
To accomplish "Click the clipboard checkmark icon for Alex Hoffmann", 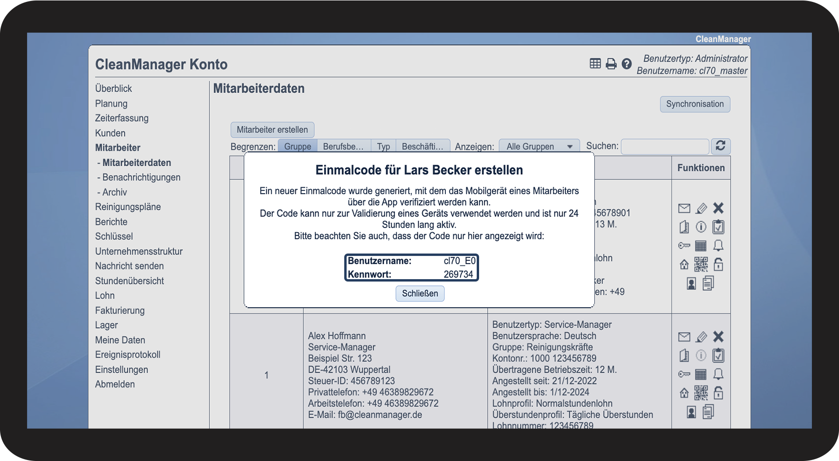I will pos(718,356).
